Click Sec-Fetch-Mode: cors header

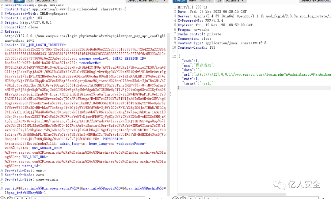[x=24, y=175]
